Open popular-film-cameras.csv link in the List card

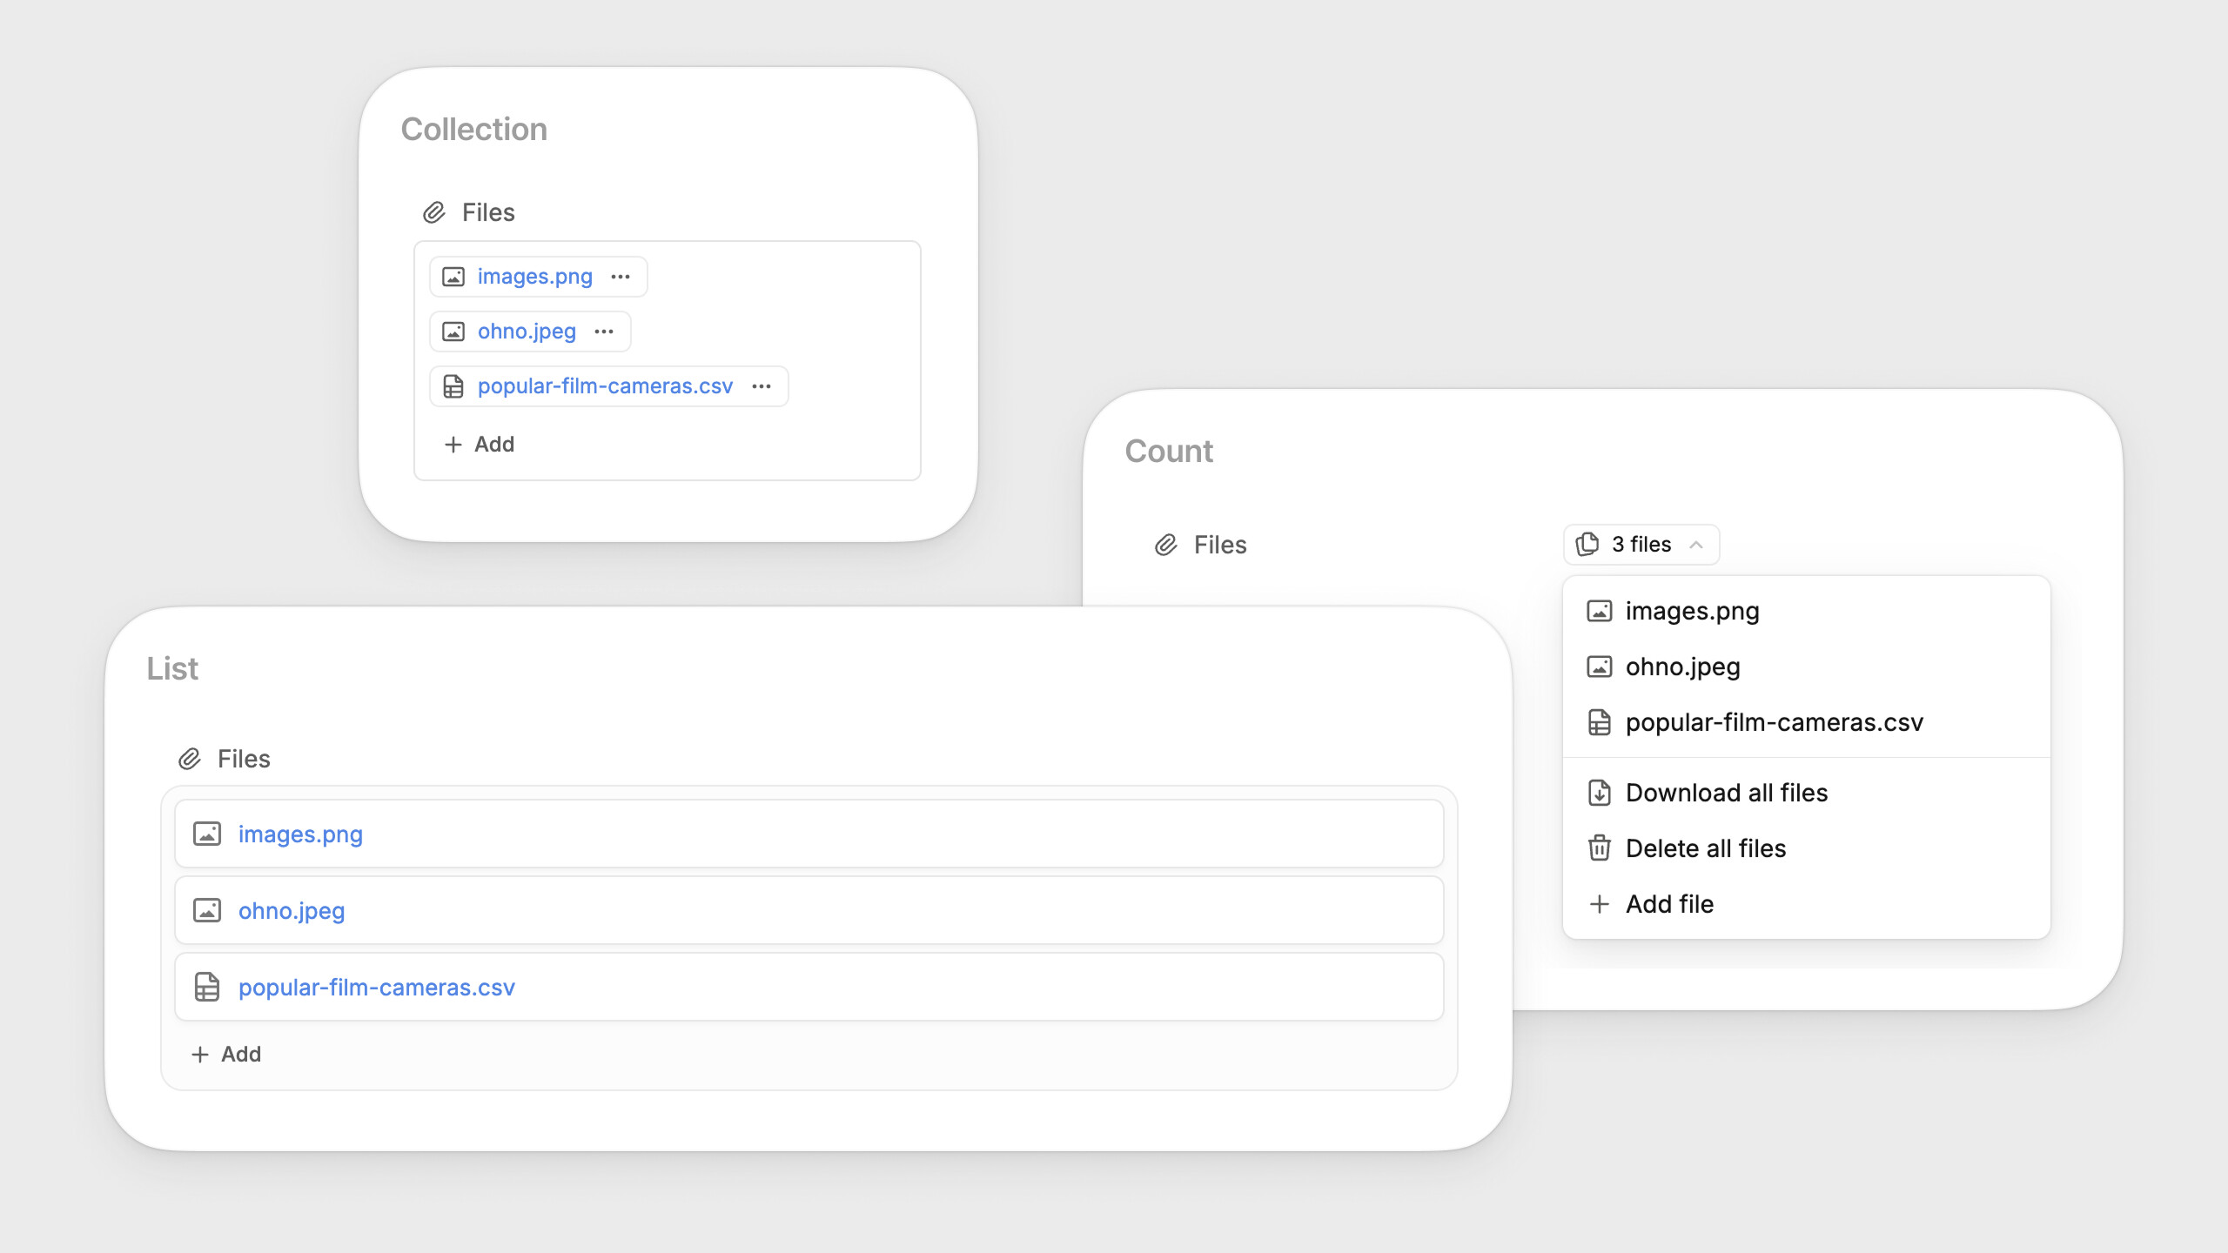[x=376, y=987]
